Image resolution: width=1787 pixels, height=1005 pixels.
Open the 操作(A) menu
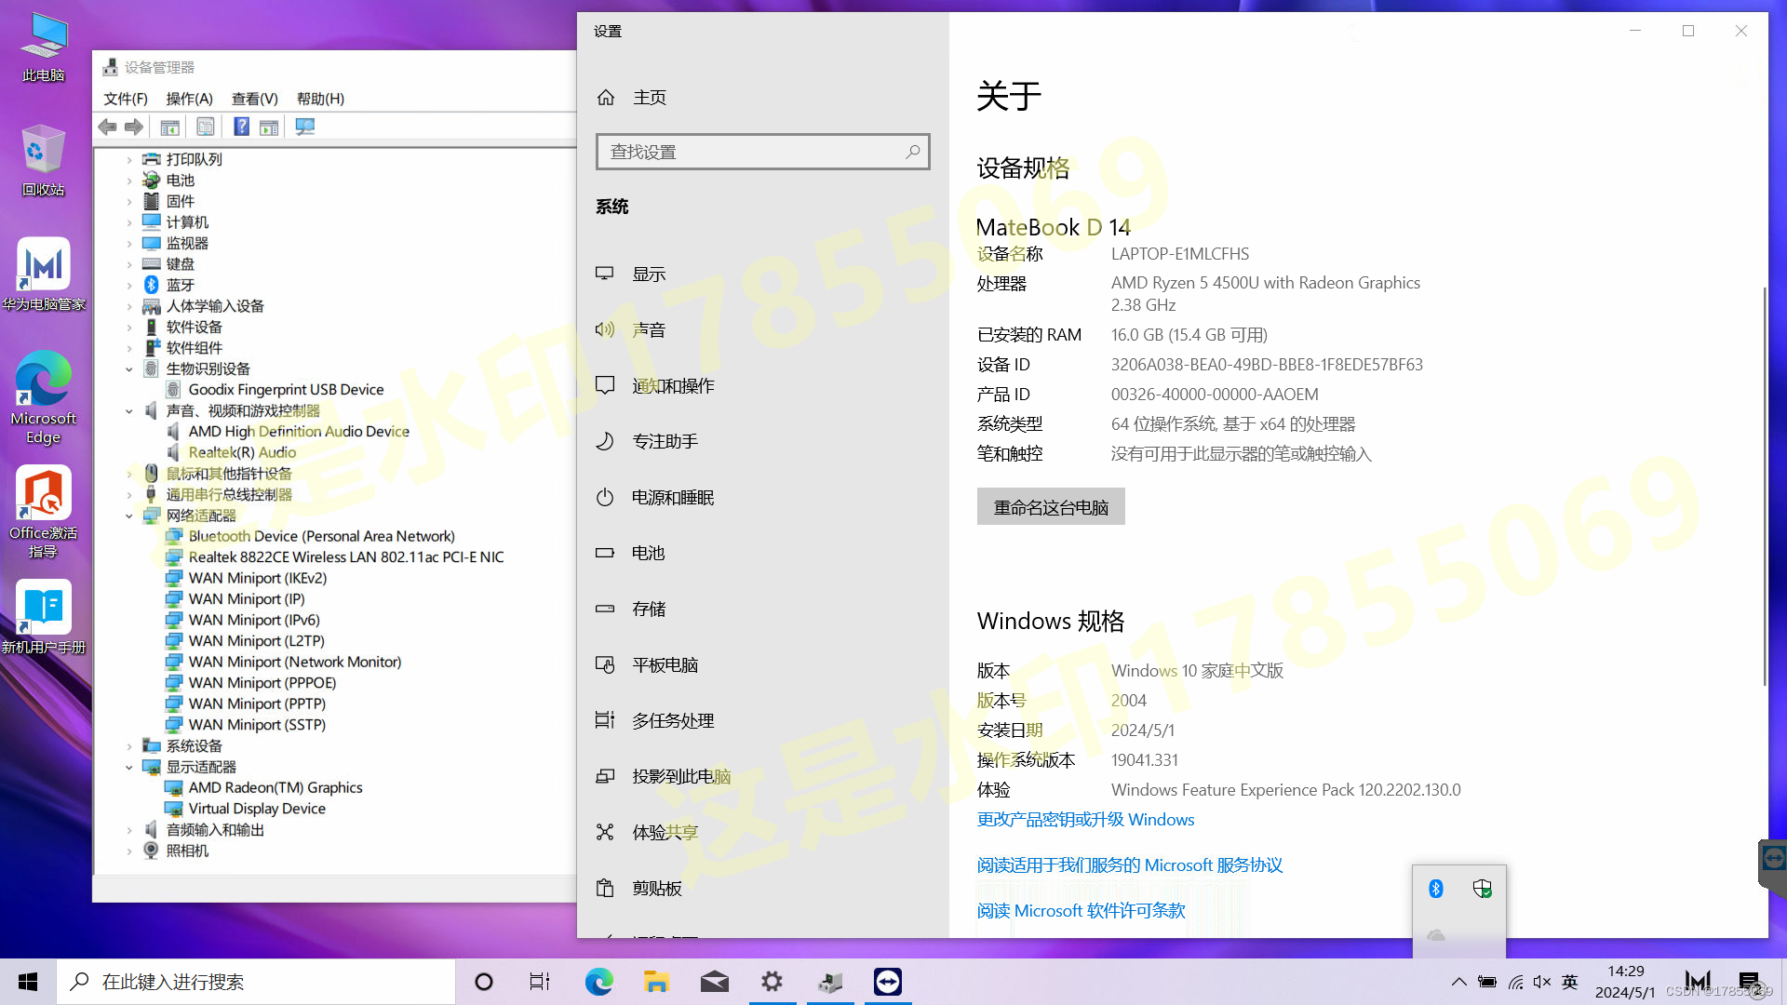189,99
